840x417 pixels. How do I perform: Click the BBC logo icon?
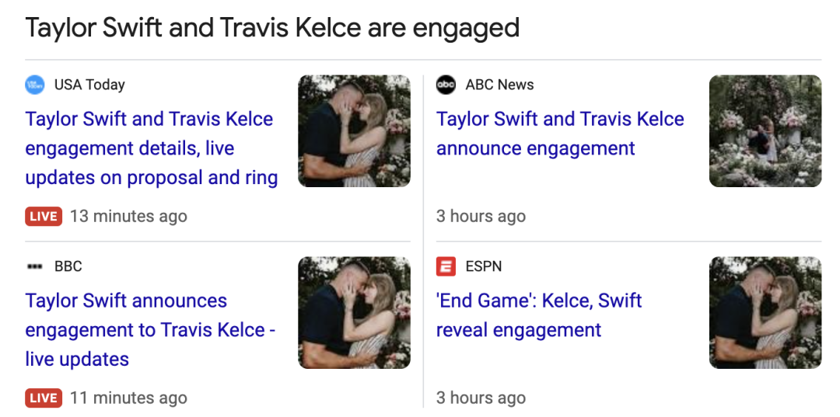click(35, 266)
